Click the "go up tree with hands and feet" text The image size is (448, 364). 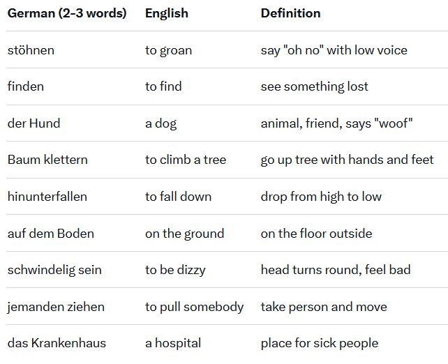point(347,160)
